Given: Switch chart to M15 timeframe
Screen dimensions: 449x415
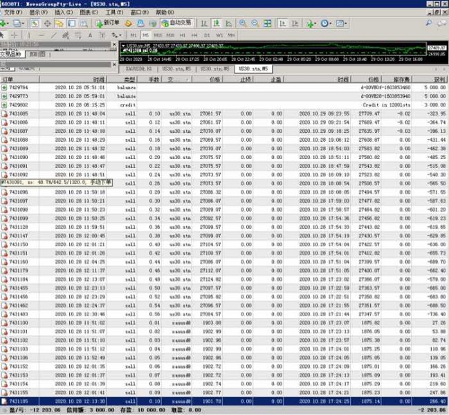Looking at the screenshot, I should pyautogui.click(x=158, y=35).
